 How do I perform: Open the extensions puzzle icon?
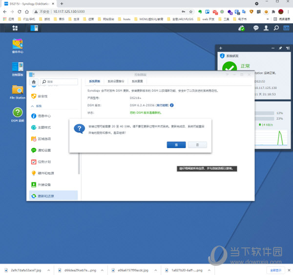273,12
